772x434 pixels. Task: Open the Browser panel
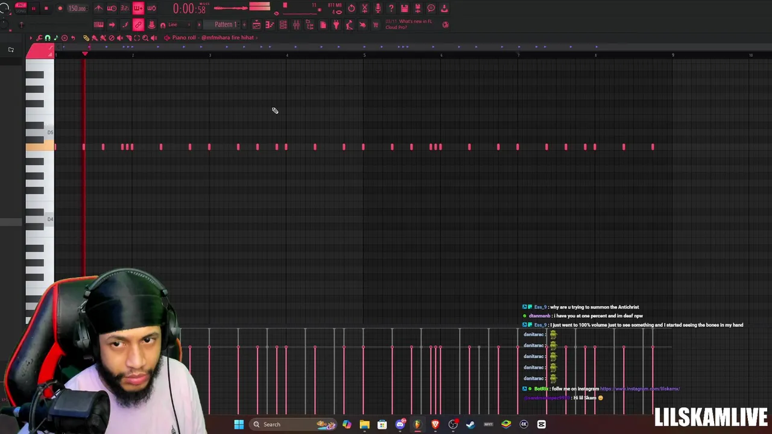[309, 25]
